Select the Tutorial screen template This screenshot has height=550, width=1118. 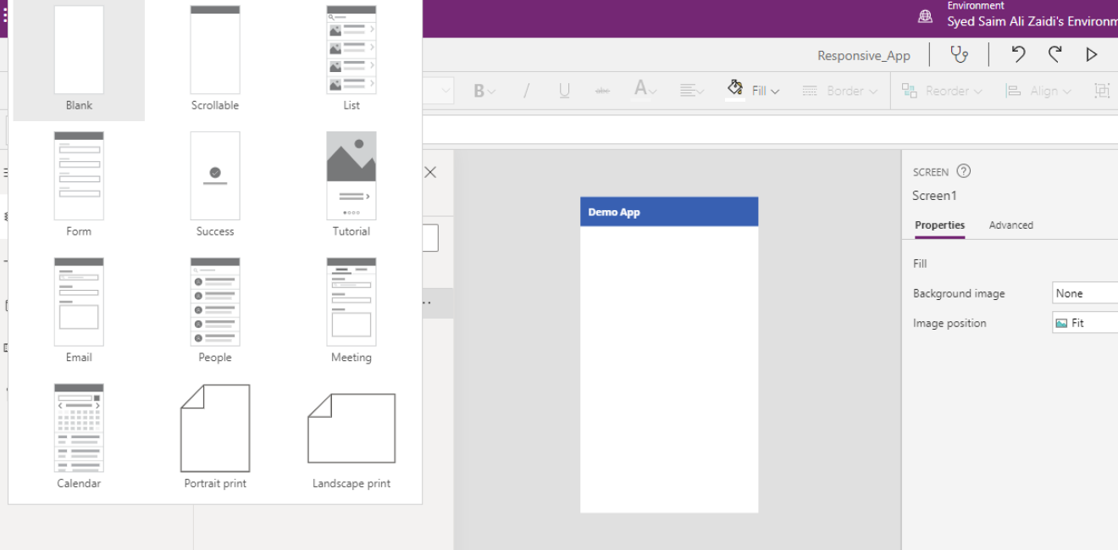pyautogui.click(x=351, y=175)
